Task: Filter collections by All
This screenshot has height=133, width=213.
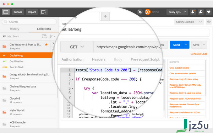Action: click(x=4, y=36)
